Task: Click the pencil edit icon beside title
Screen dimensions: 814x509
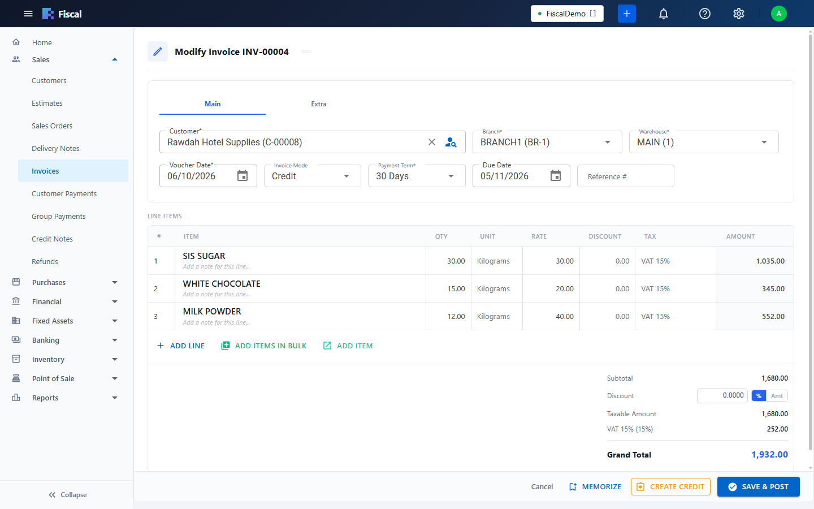Action: [x=158, y=51]
